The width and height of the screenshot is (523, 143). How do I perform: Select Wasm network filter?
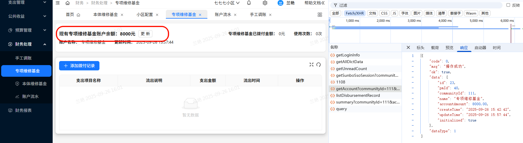coord(471,13)
